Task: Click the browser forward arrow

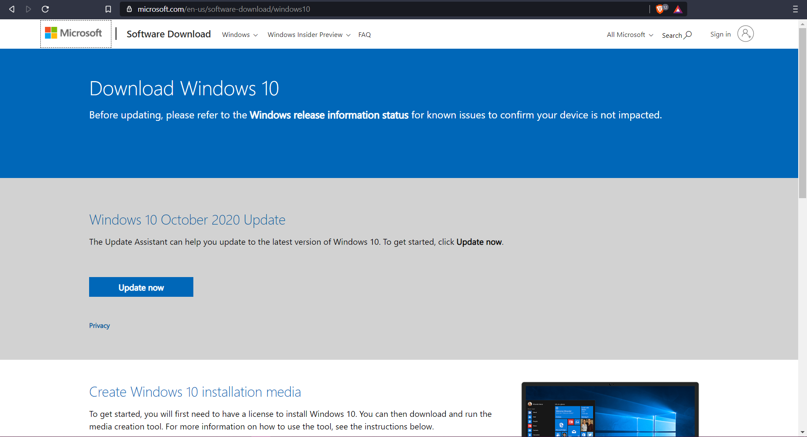Action: [x=28, y=9]
